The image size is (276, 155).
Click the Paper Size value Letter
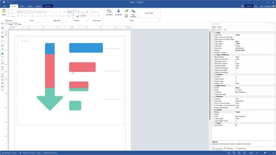[x=238, y=35]
